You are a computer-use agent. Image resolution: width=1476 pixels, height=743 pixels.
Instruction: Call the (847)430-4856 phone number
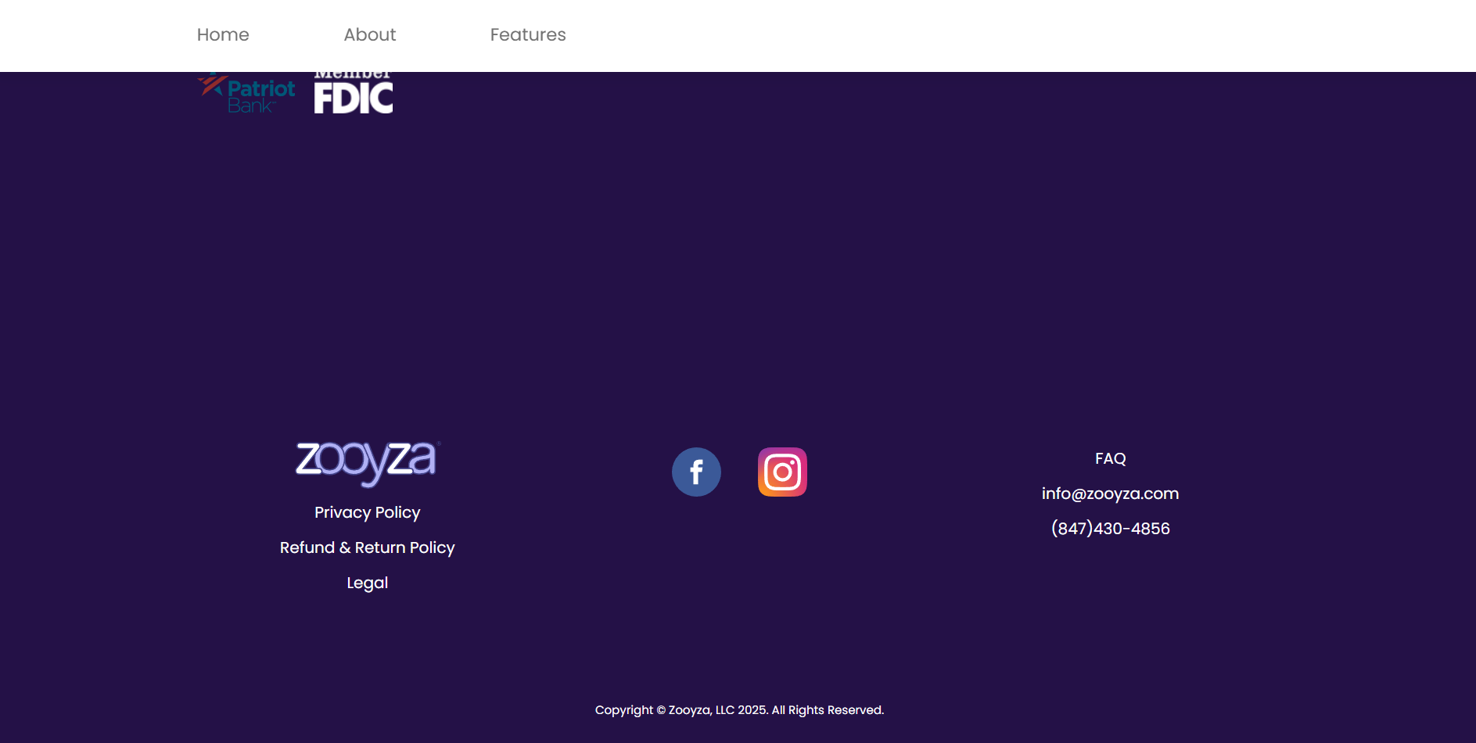point(1110,528)
